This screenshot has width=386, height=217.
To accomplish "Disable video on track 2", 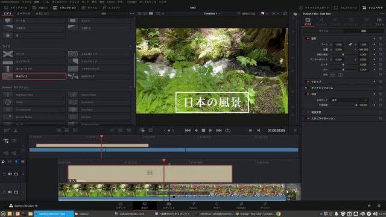I will 16,174.
